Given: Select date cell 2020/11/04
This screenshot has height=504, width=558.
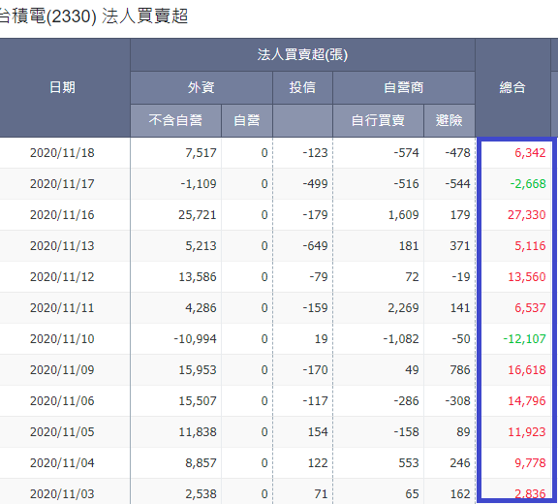Looking at the screenshot, I should tap(62, 463).
